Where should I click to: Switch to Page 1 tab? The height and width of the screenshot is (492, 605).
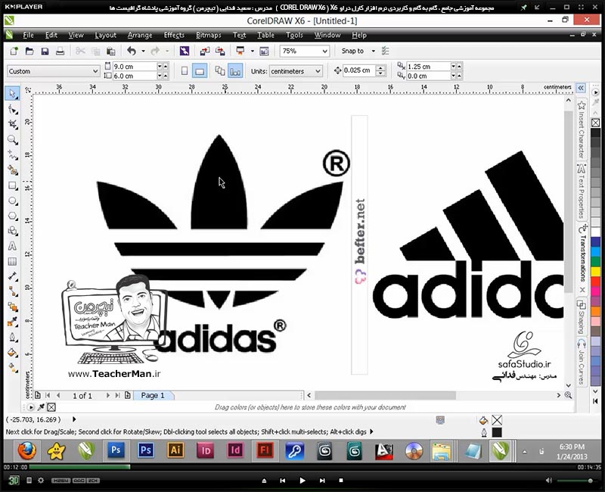point(153,395)
